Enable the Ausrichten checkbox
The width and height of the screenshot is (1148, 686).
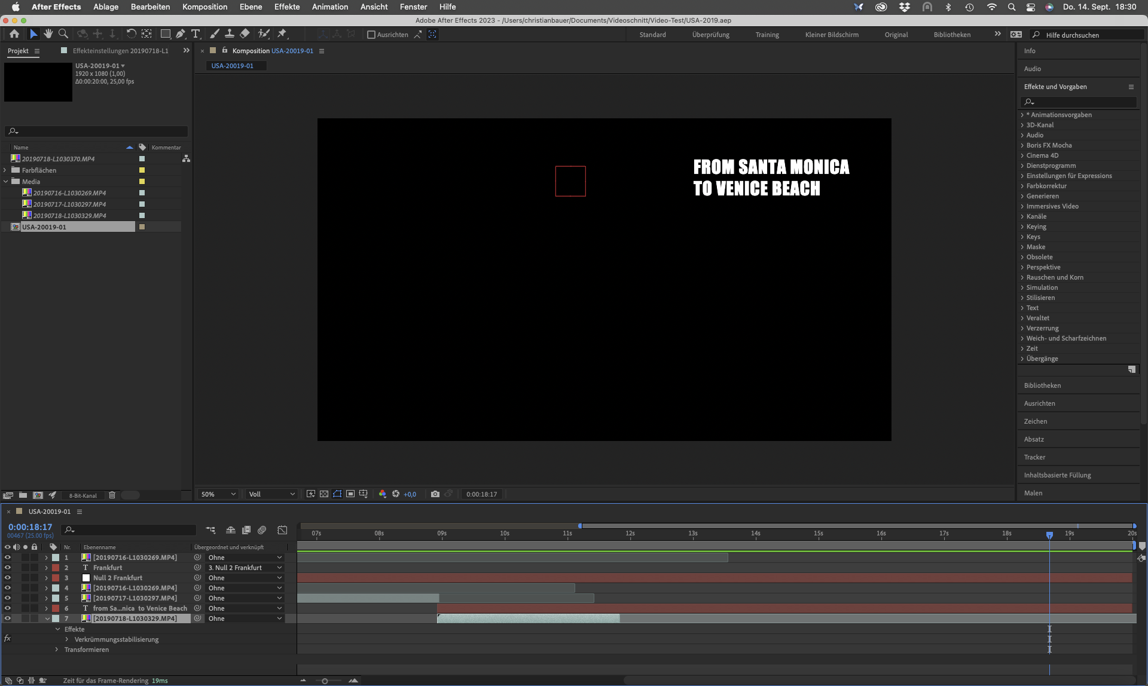tap(371, 35)
